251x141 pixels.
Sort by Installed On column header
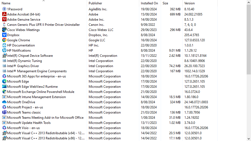click(150, 3)
